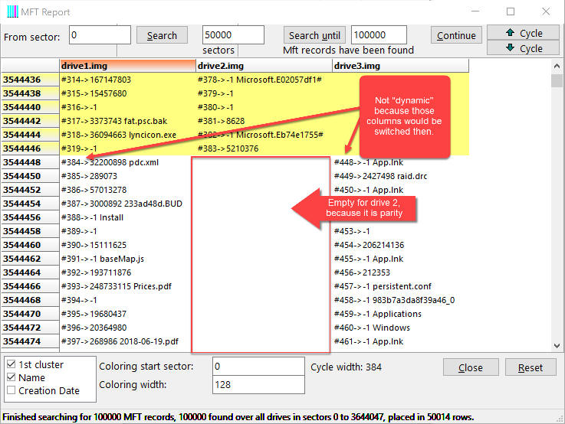
Task: Click the scrollbar up arrow
Action: pyautogui.click(x=557, y=80)
